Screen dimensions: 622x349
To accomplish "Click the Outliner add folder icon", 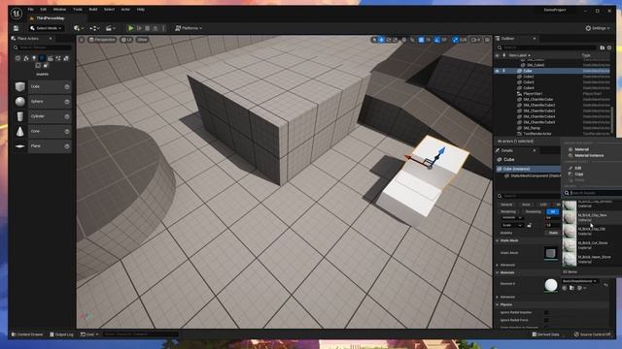I will (x=603, y=48).
